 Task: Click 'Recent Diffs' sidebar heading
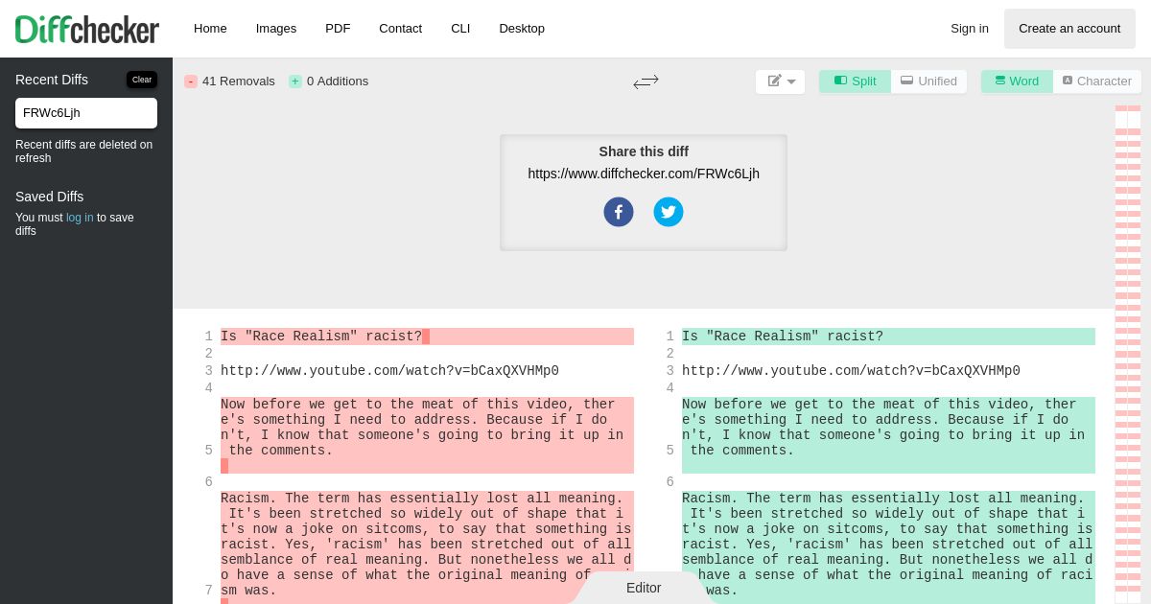[x=52, y=80]
